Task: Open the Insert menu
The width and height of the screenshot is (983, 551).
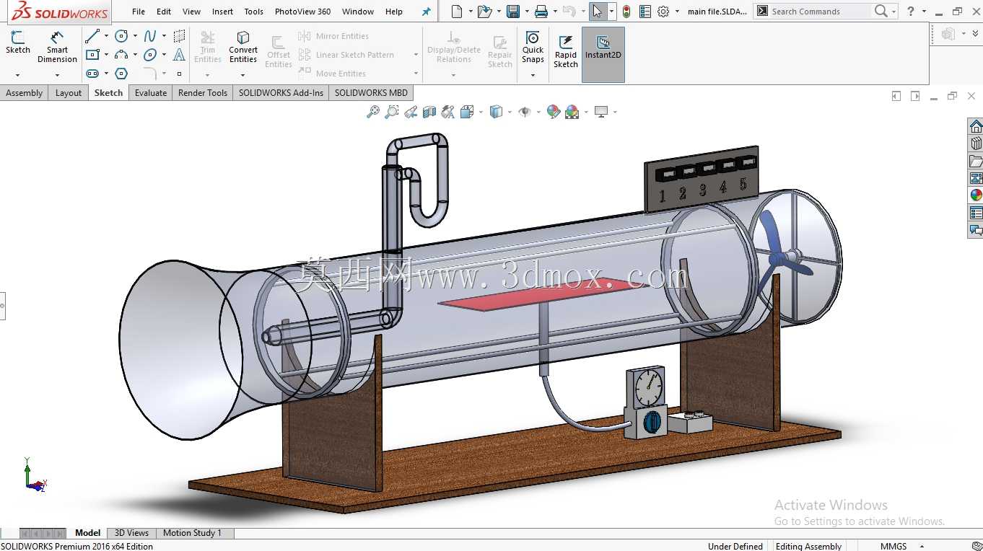Action: [x=222, y=12]
